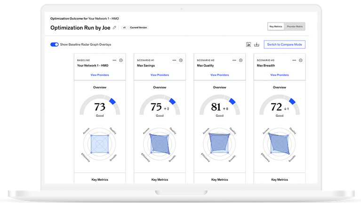This screenshot has height=203, width=361.
Task: Open View Providers for Max Savings
Action: [x=160, y=75]
